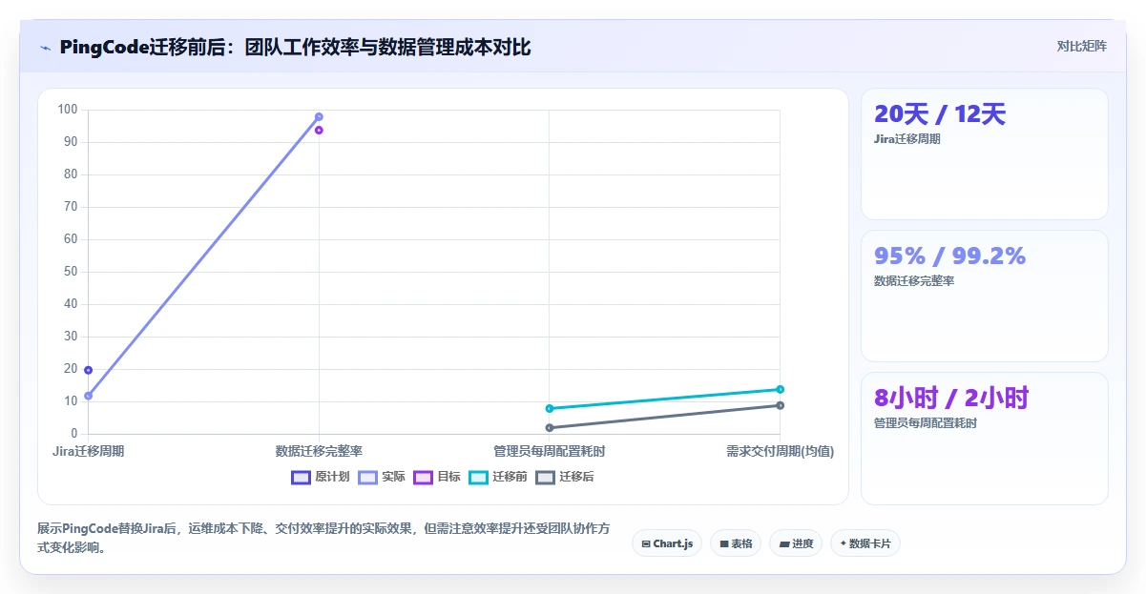This screenshot has height=594, width=1146.
Task: Click the 对比矩阵 label in the header
Action: (x=1082, y=46)
